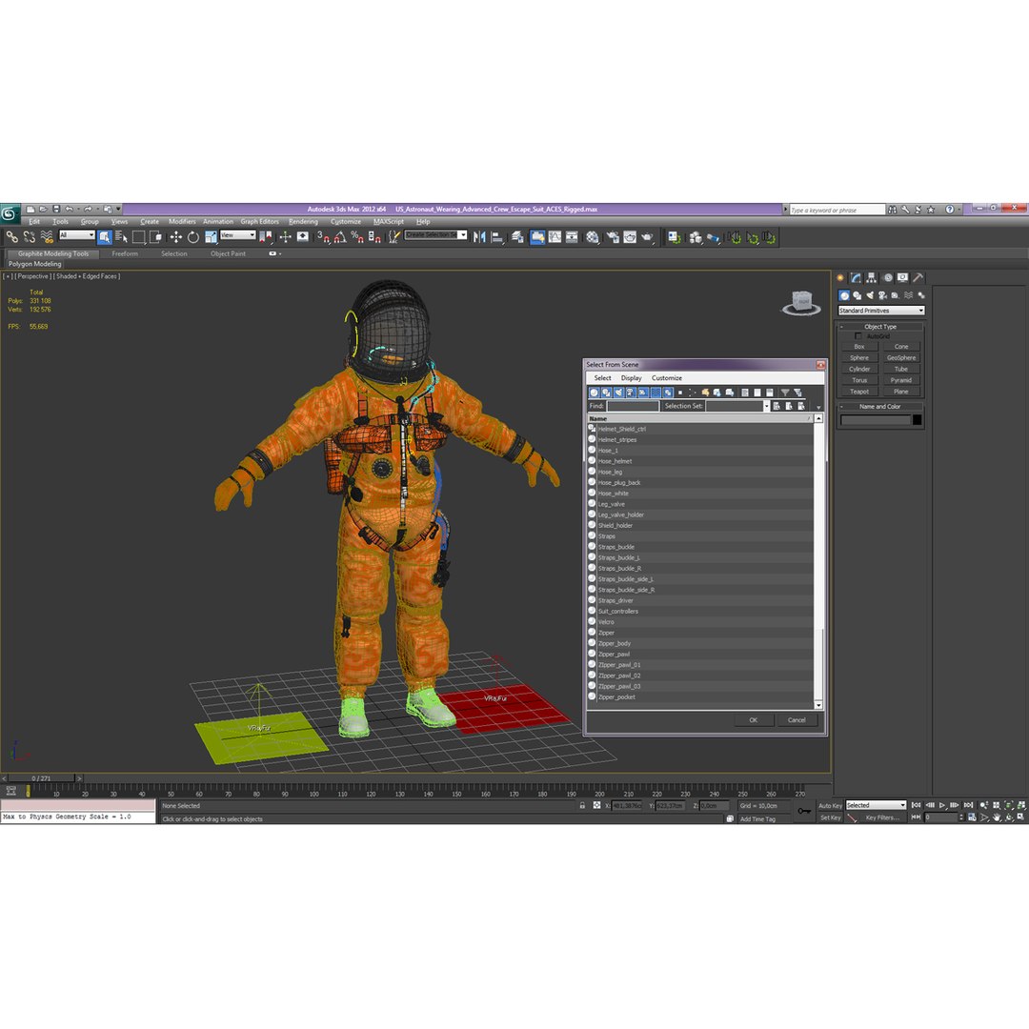Open the key mode 'Selected' dropdown
The width and height of the screenshot is (1029, 1029).
pos(876,805)
